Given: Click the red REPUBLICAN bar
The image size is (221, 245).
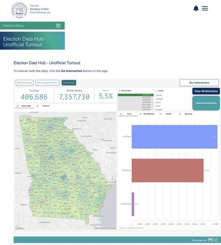Looking at the screenshot, I should click(167, 170).
